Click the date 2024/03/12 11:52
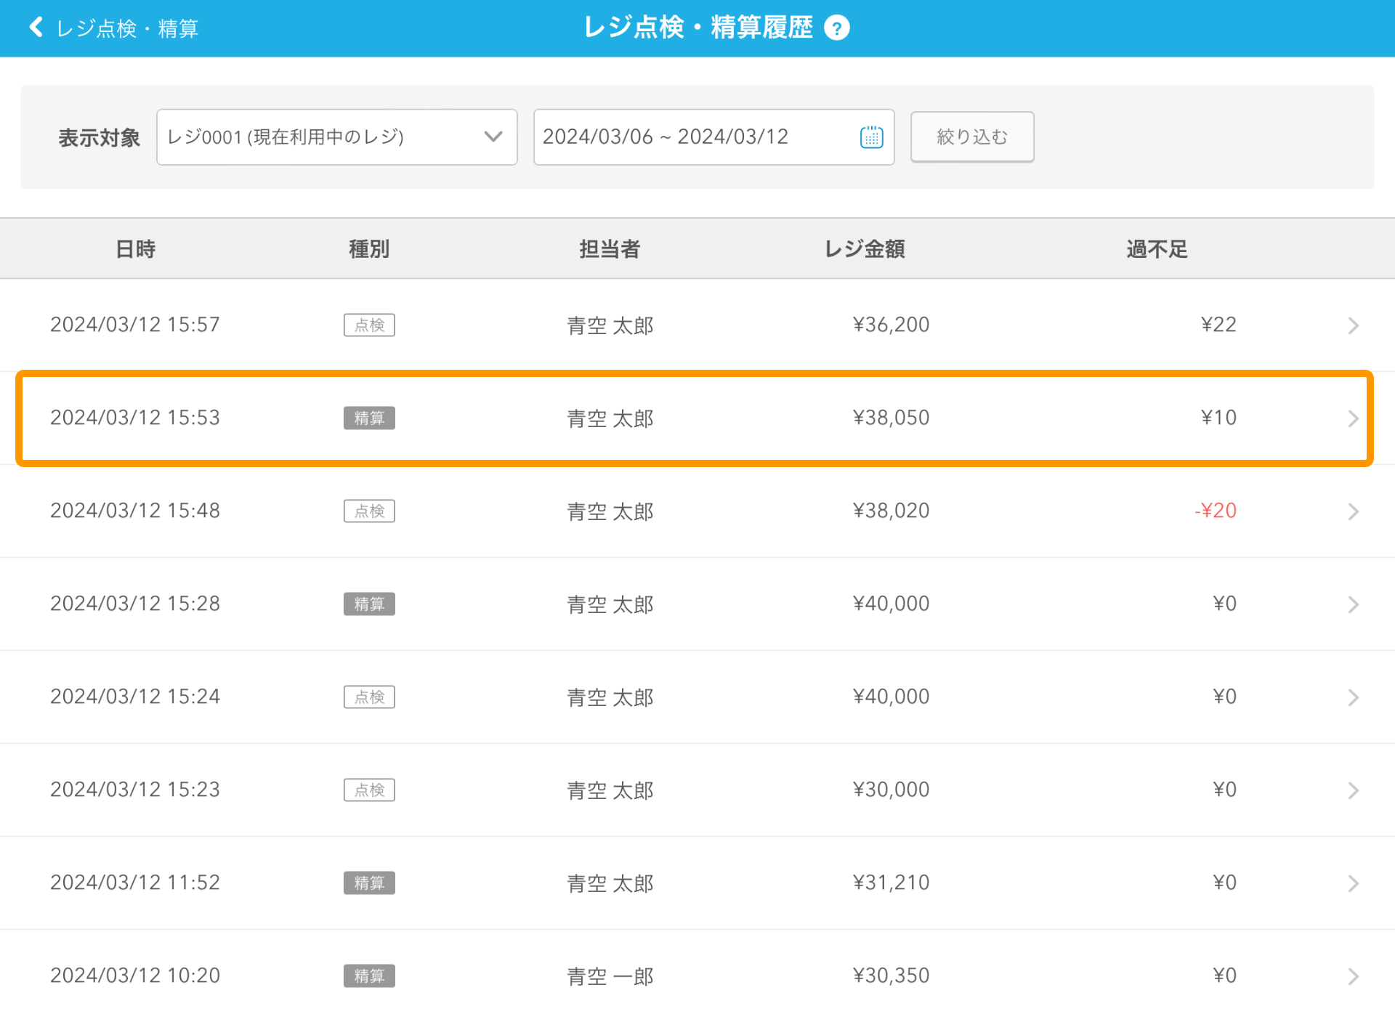 (x=135, y=883)
